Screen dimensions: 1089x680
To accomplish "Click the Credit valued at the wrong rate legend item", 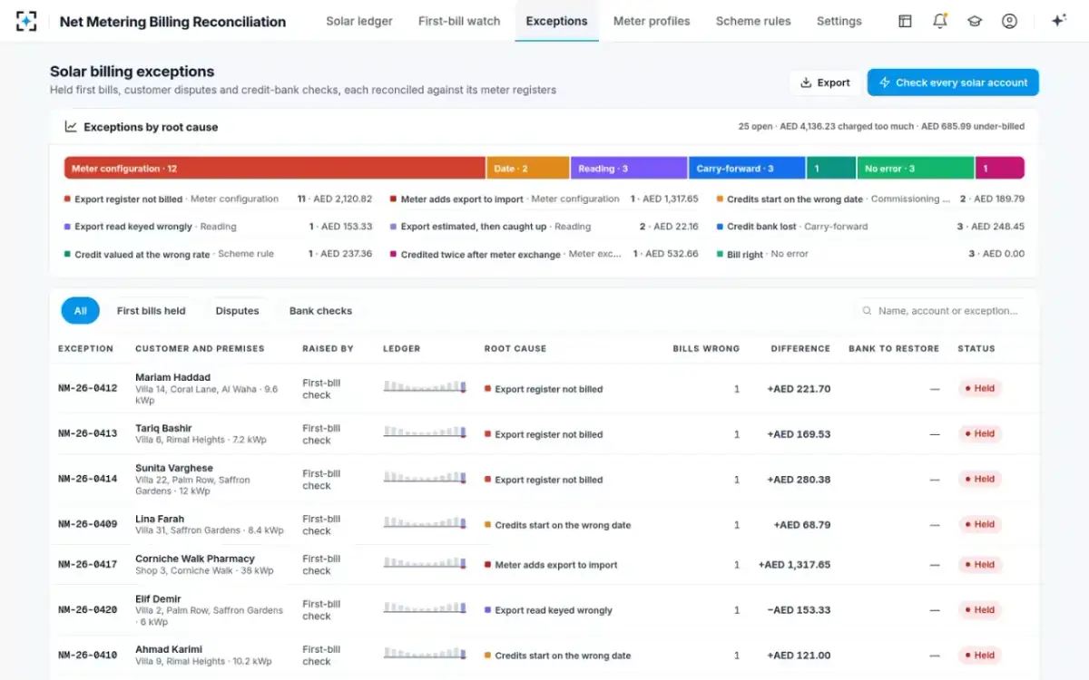I will 218,254.
